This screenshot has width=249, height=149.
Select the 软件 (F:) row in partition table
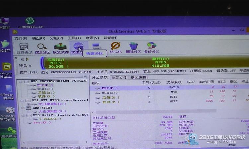[x=169, y=101]
